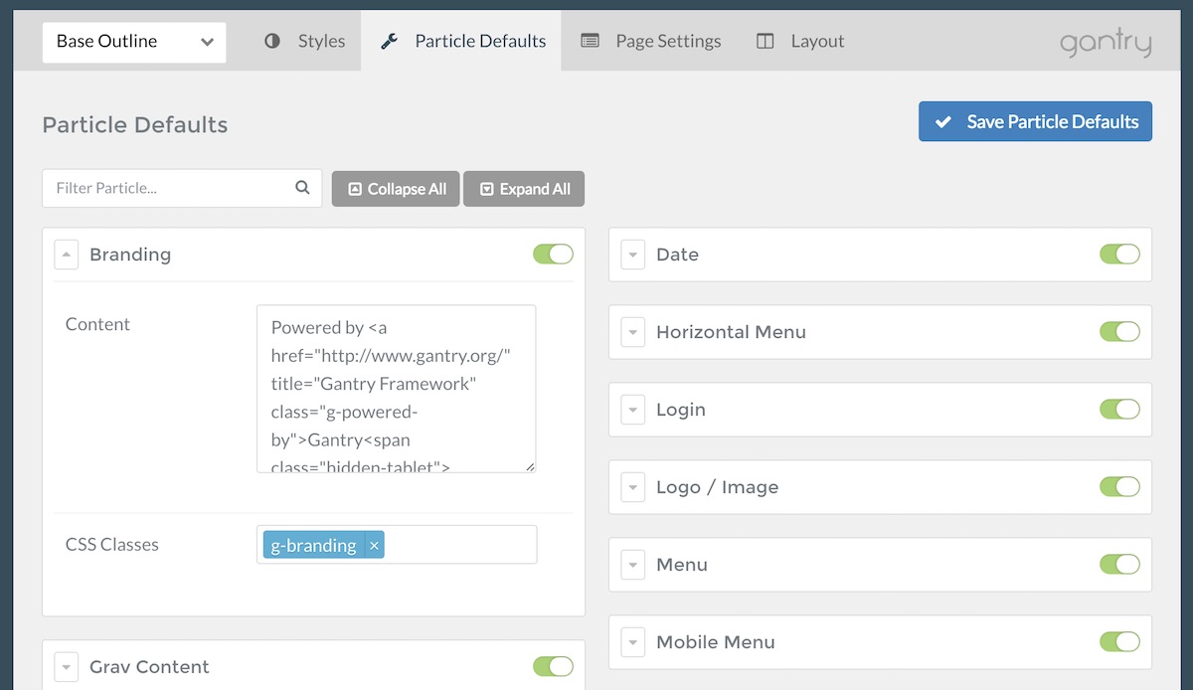This screenshot has height=690, width=1193.
Task: Switch off the Mobile Menu toggle
Action: pos(1119,641)
